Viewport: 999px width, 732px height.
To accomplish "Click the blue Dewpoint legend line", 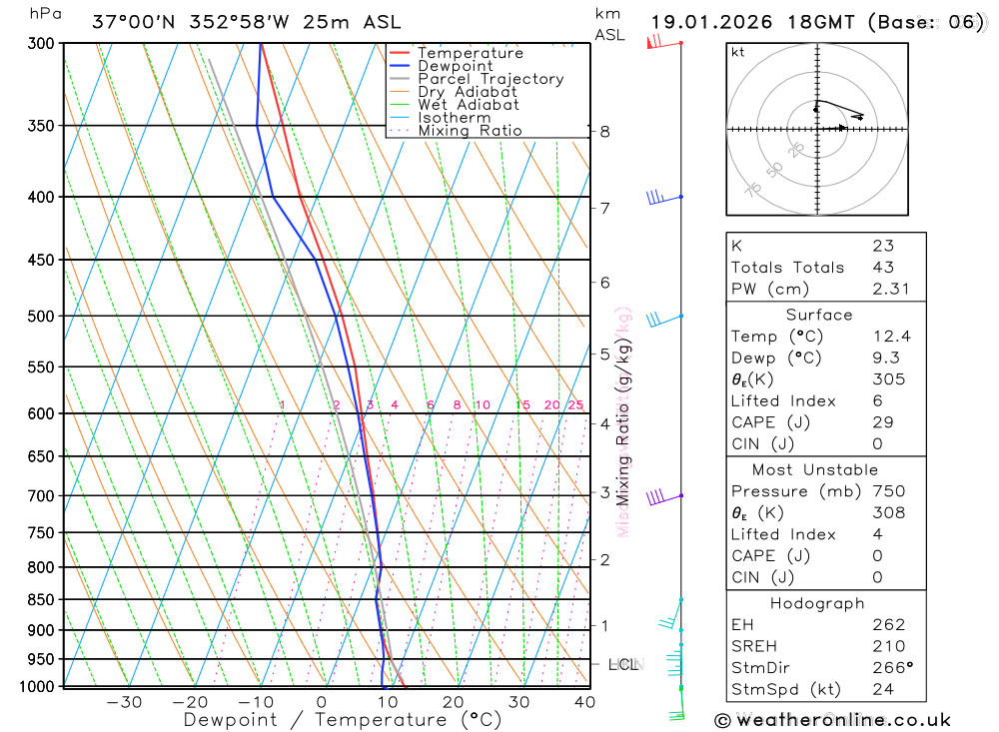I will click(x=399, y=66).
